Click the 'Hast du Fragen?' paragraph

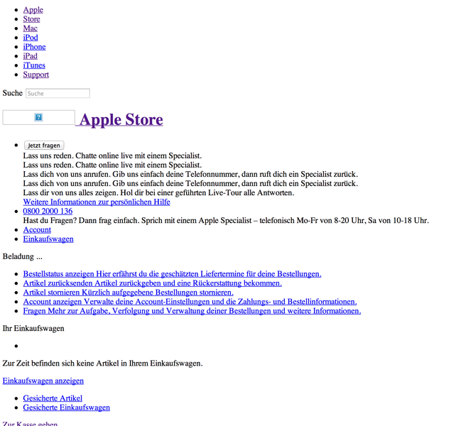click(x=226, y=221)
